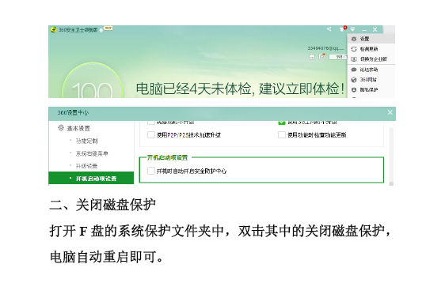Click the forum help speech bubble entry

[371, 70]
